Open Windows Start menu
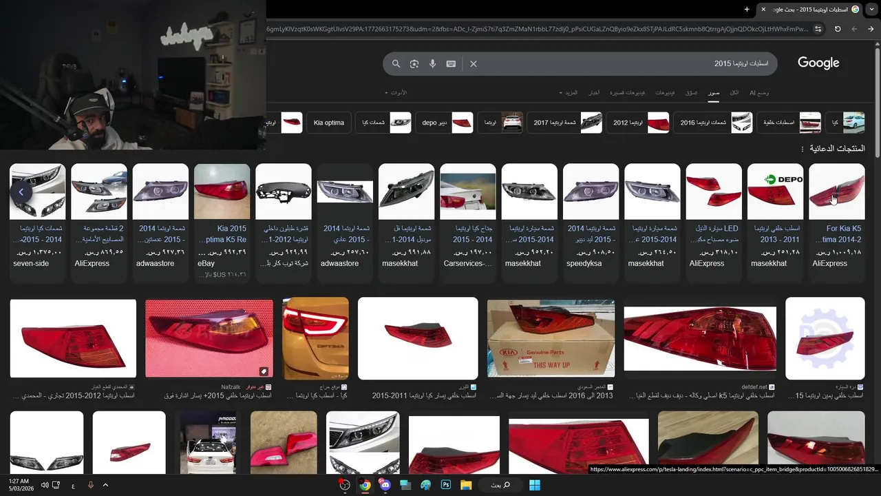This screenshot has width=881, height=496. coord(535,485)
